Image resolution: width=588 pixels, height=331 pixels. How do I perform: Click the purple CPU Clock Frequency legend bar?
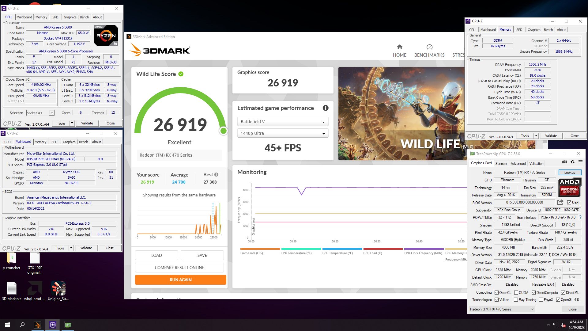[x=424, y=249]
